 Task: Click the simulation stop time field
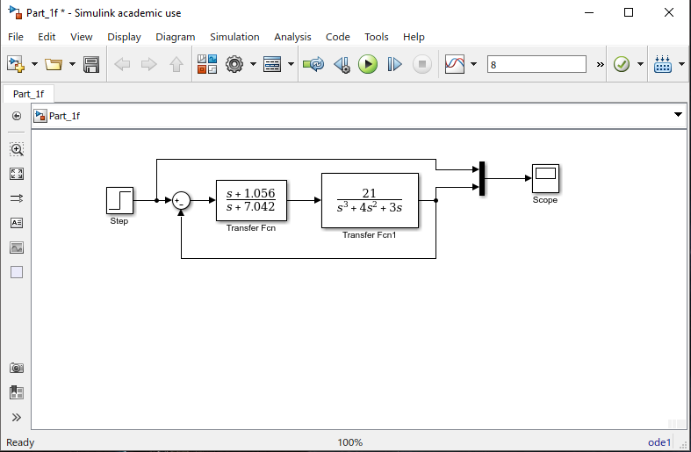(x=536, y=64)
